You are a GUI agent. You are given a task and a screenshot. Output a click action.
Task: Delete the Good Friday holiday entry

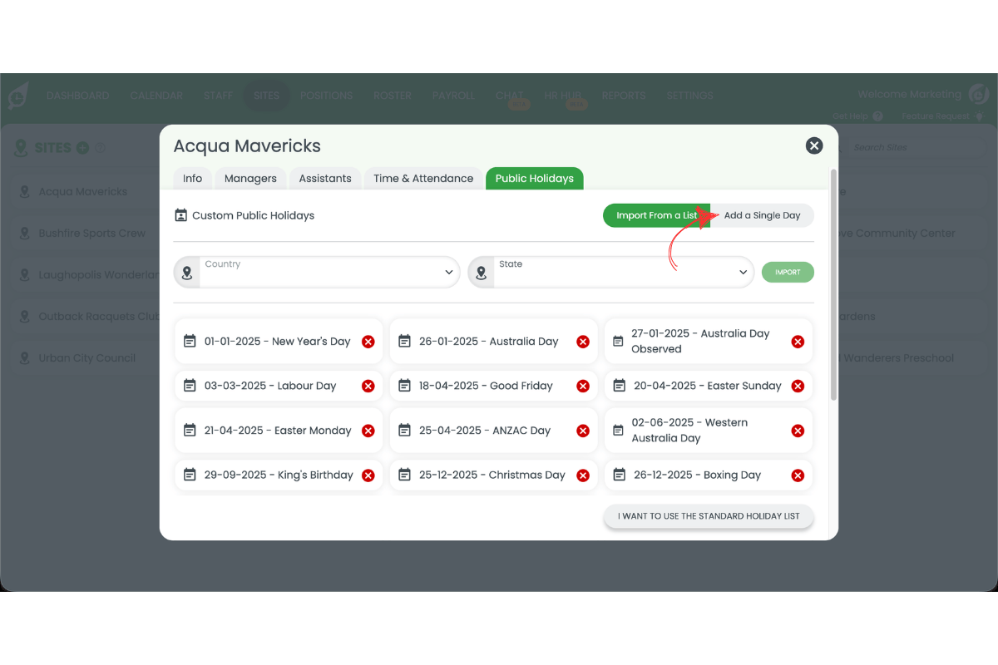(x=583, y=386)
